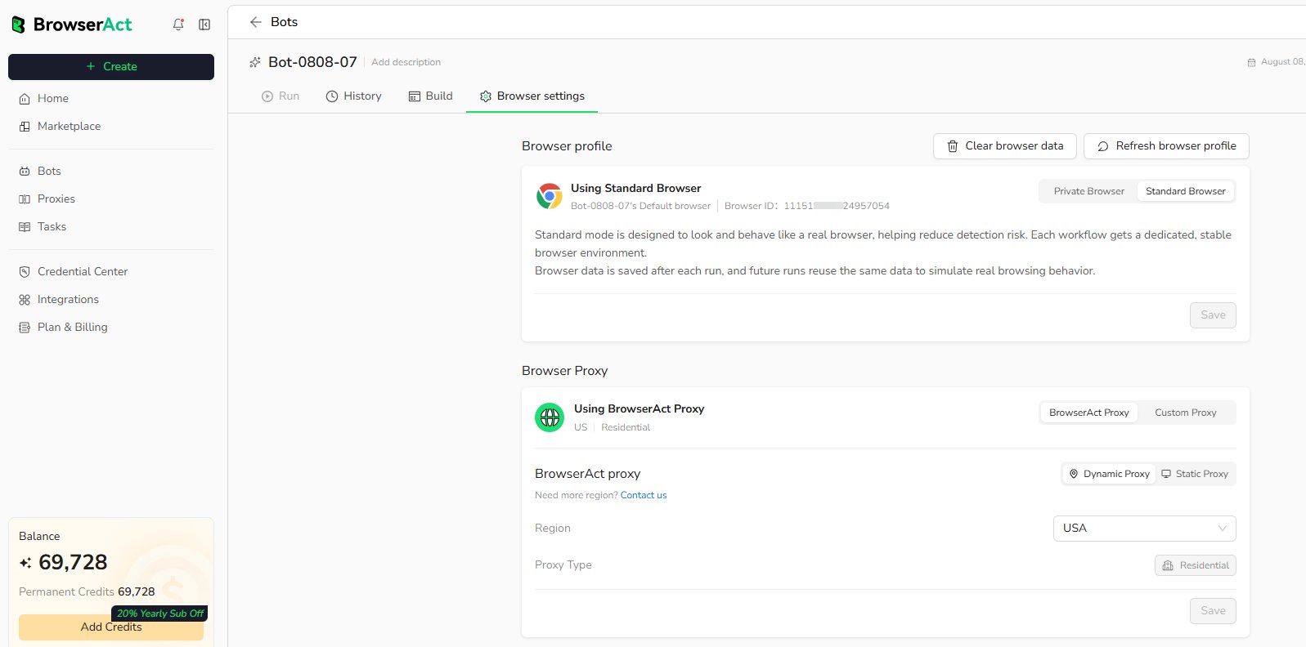Click Permanent Credits 69,728 text

pos(87,591)
